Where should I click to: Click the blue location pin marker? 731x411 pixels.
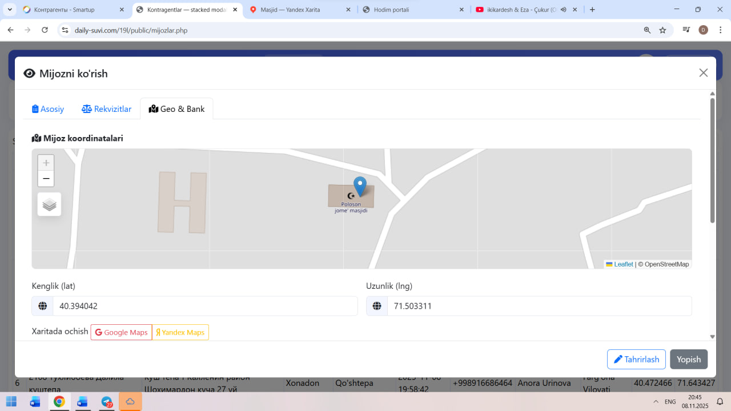360,187
